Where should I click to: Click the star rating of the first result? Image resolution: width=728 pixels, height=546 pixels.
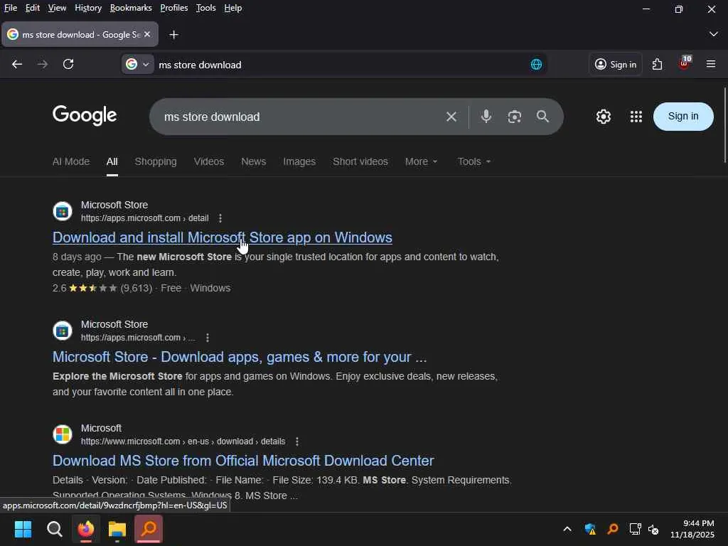click(93, 288)
